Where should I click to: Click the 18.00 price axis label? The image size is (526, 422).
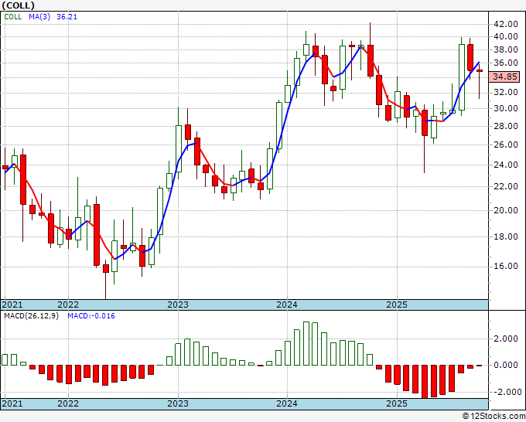click(x=505, y=237)
